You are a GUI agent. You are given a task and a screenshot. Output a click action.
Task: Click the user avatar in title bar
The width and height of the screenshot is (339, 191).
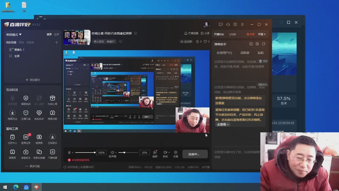206,24
